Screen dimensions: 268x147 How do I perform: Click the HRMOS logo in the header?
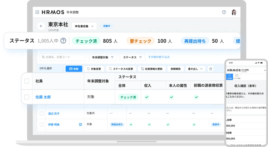pyautogui.click(x=53, y=12)
